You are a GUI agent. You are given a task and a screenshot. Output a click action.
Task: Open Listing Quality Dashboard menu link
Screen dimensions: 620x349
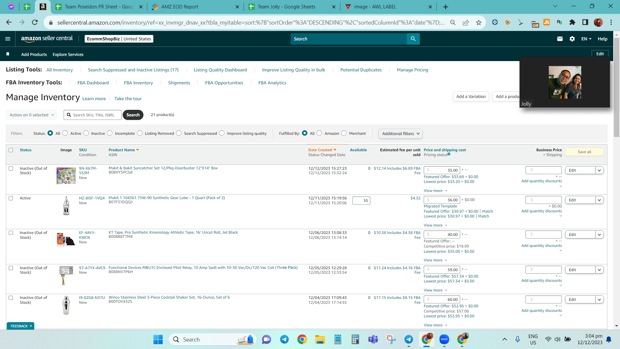tap(220, 70)
